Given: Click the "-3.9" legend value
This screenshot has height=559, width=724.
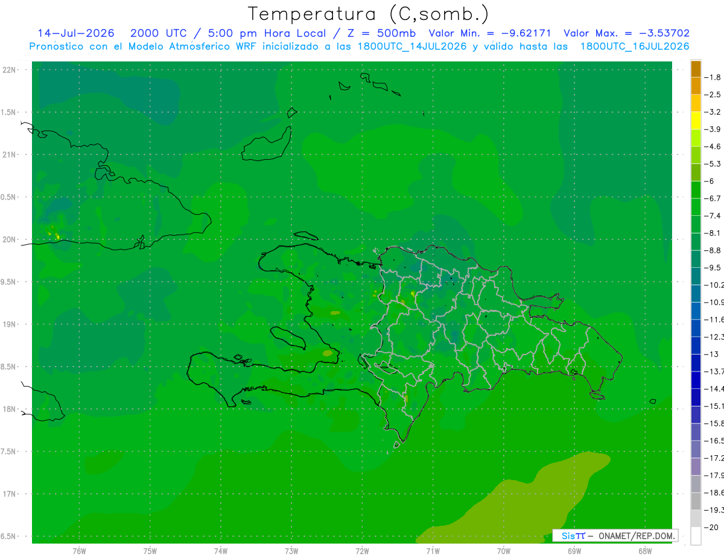Looking at the screenshot, I should click(x=713, y=129).
